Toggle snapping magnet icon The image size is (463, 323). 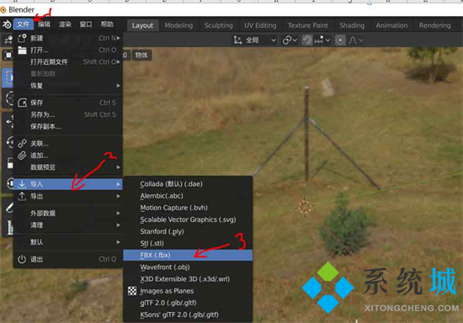tap(307, 40)
